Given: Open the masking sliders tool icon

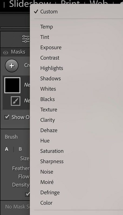Looking at the screenshot, I should pos(26,39).
